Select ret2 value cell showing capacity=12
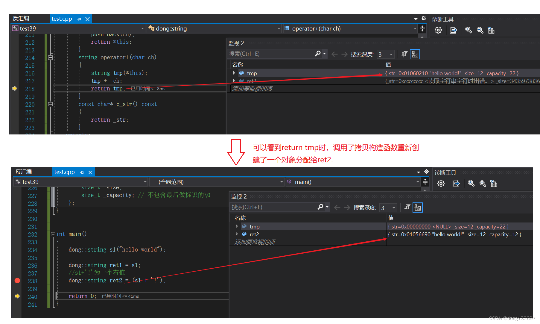Viewport: 540px width, 324px height. tap(460, 234)
